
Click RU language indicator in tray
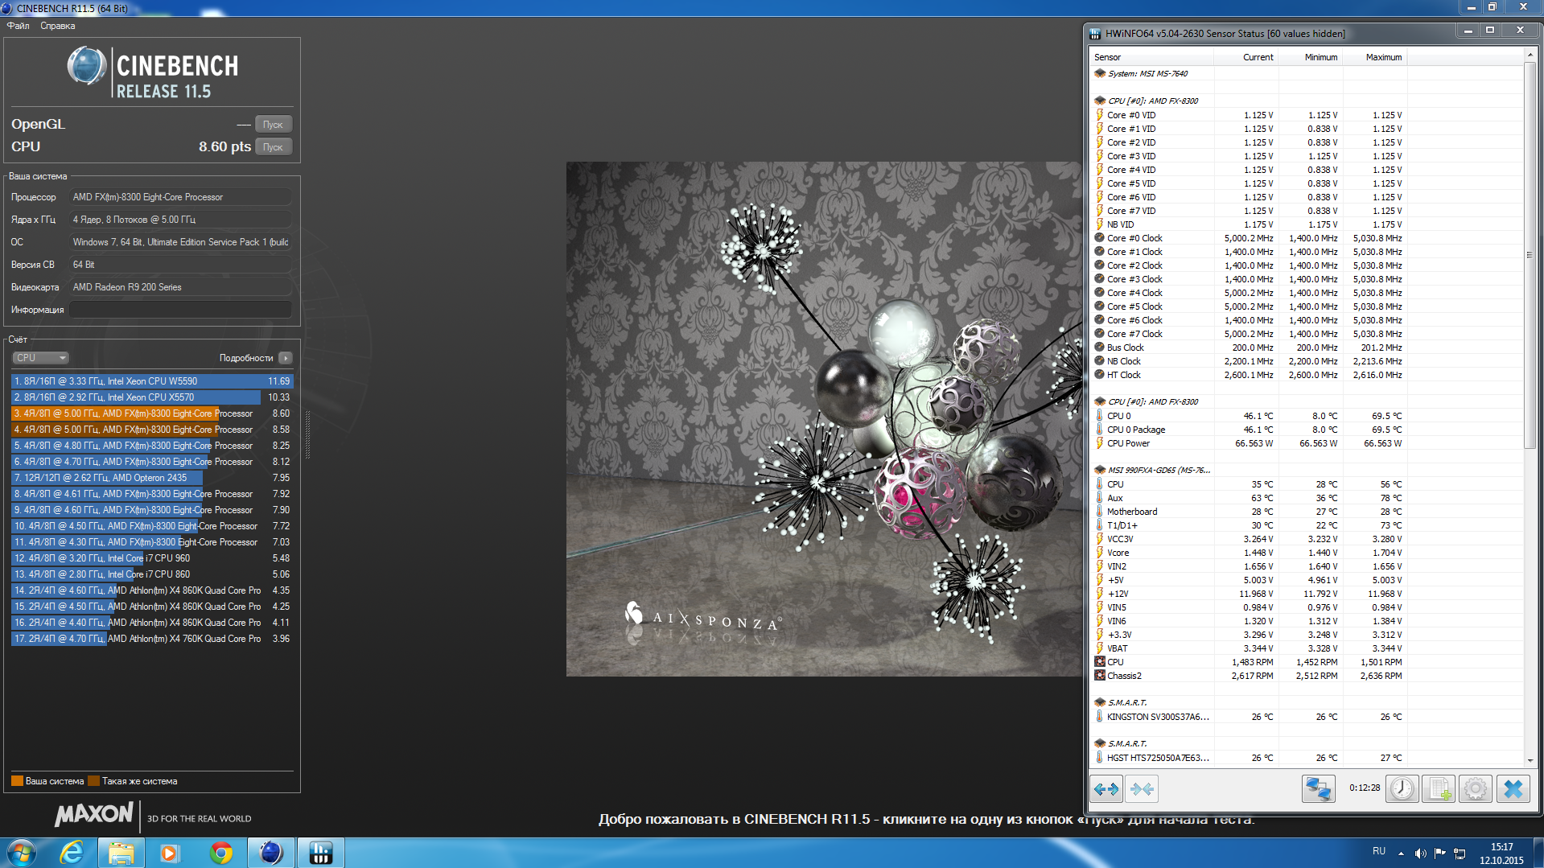[1379, 851]
